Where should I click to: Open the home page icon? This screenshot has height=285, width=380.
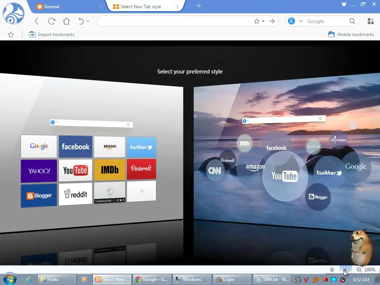pyautogui.click(x=66, y=21)
